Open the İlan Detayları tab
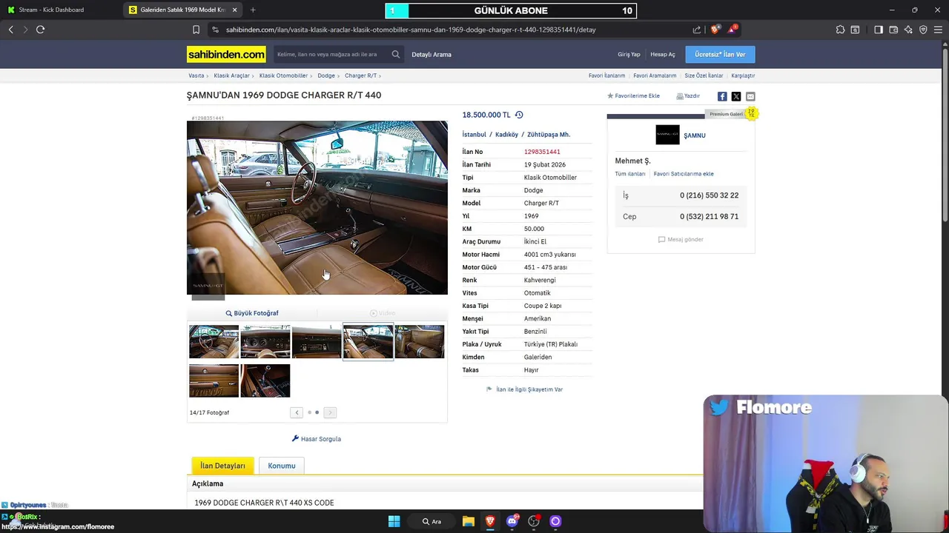This screenshot has width=949, height=533. [x=222, y=466]
